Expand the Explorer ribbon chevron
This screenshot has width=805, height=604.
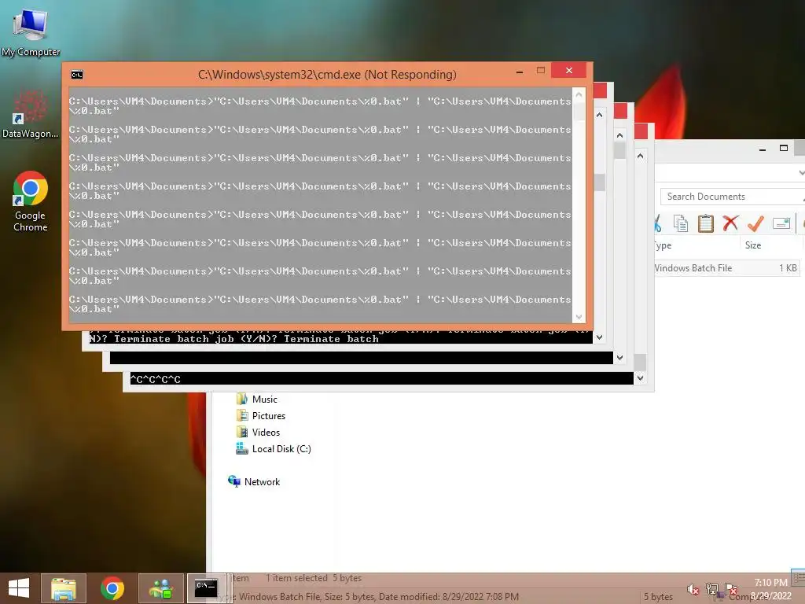coord(801,173)
